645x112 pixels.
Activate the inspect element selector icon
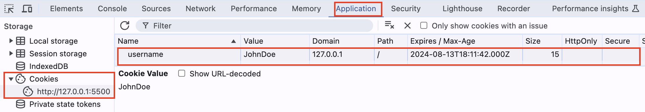[x=9, y=9]
